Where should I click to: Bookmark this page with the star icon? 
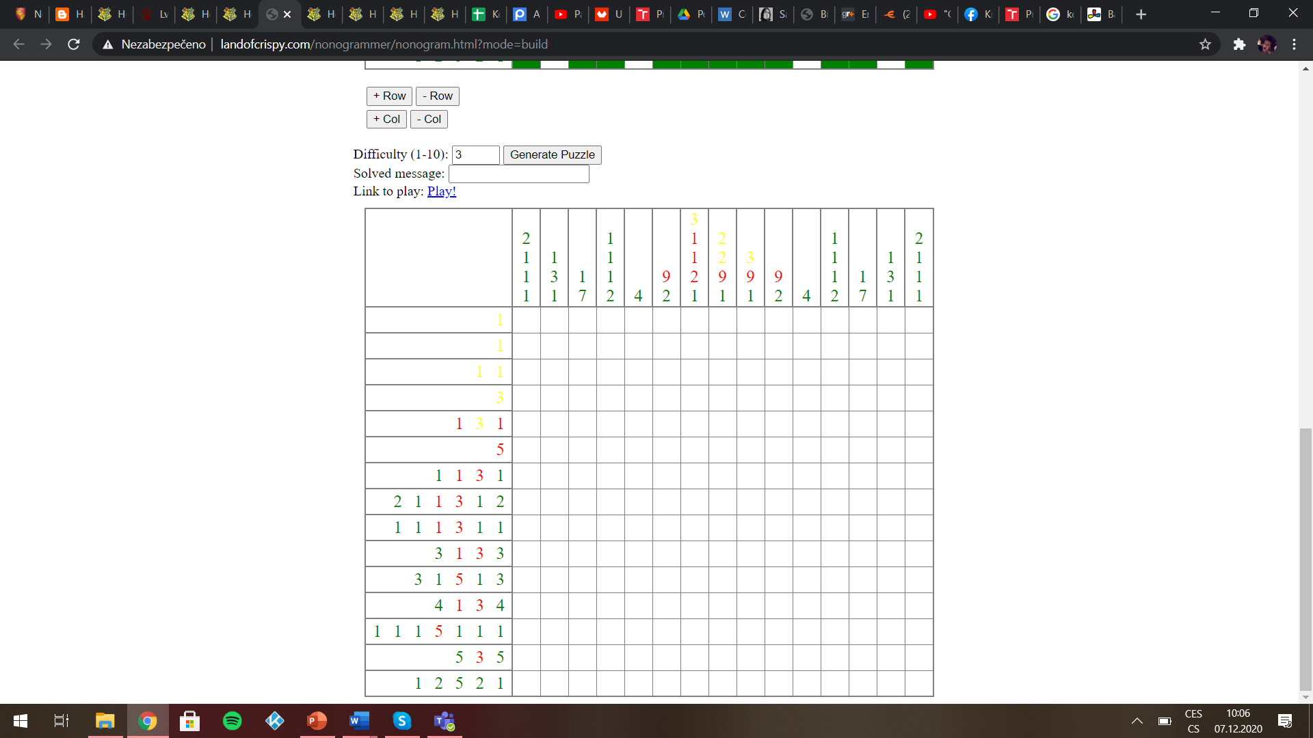pos(1205,44)
